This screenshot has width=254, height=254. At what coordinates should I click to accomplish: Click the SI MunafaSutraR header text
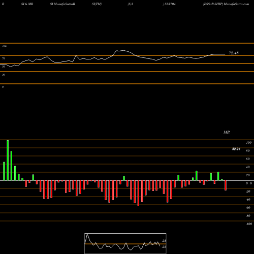62,4
